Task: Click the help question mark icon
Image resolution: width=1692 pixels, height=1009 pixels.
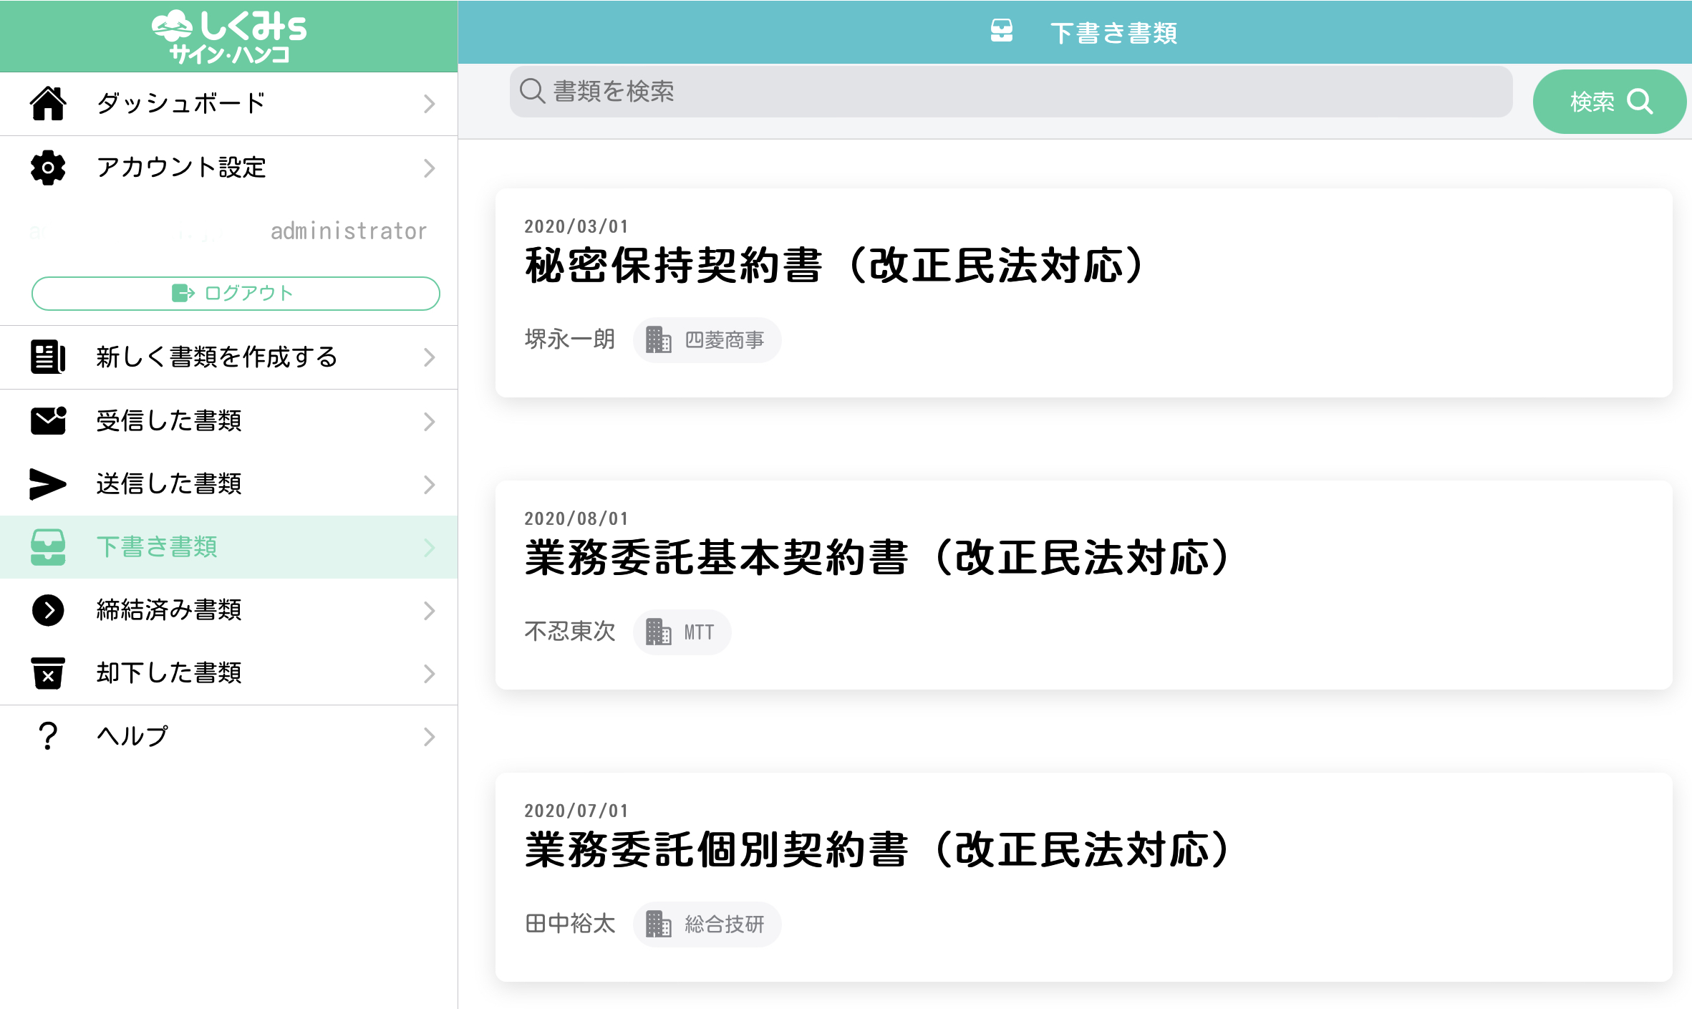Action: point(48,736)
